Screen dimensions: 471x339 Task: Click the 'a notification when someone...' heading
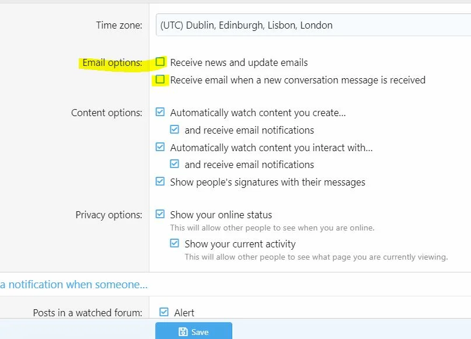(x=74, y=285)
